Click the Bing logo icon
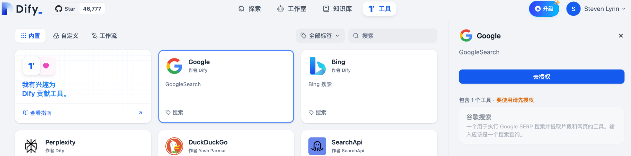631x156 pixels. (x=317, y=66)
